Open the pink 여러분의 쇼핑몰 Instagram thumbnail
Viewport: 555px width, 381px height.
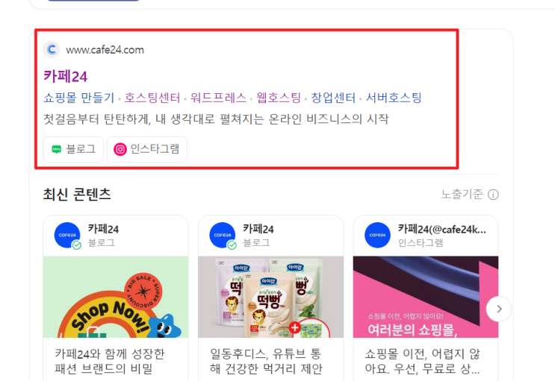pyautogui.click(x=426, y=297)
